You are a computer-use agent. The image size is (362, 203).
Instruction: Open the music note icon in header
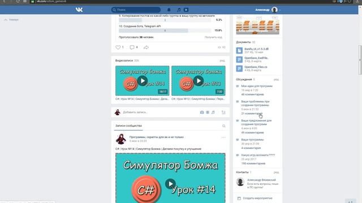click(179, 10)
